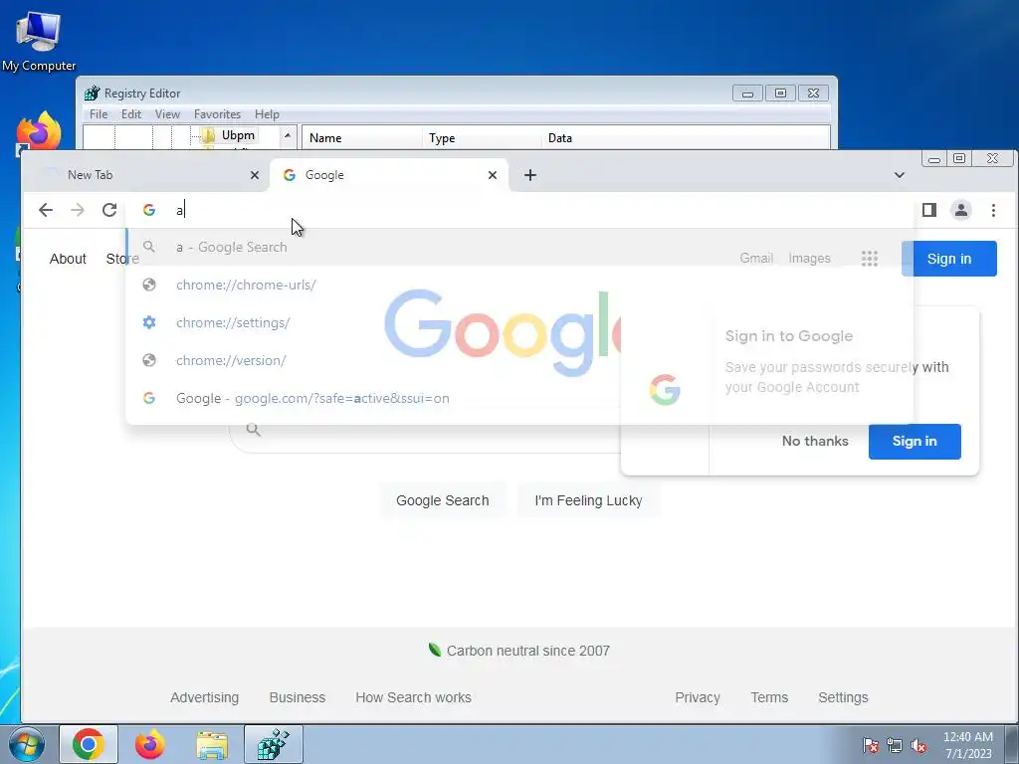The image size is (1019, 764).
Task: Open the Action Center flag tray icon
Action: (x=870, y=745)
